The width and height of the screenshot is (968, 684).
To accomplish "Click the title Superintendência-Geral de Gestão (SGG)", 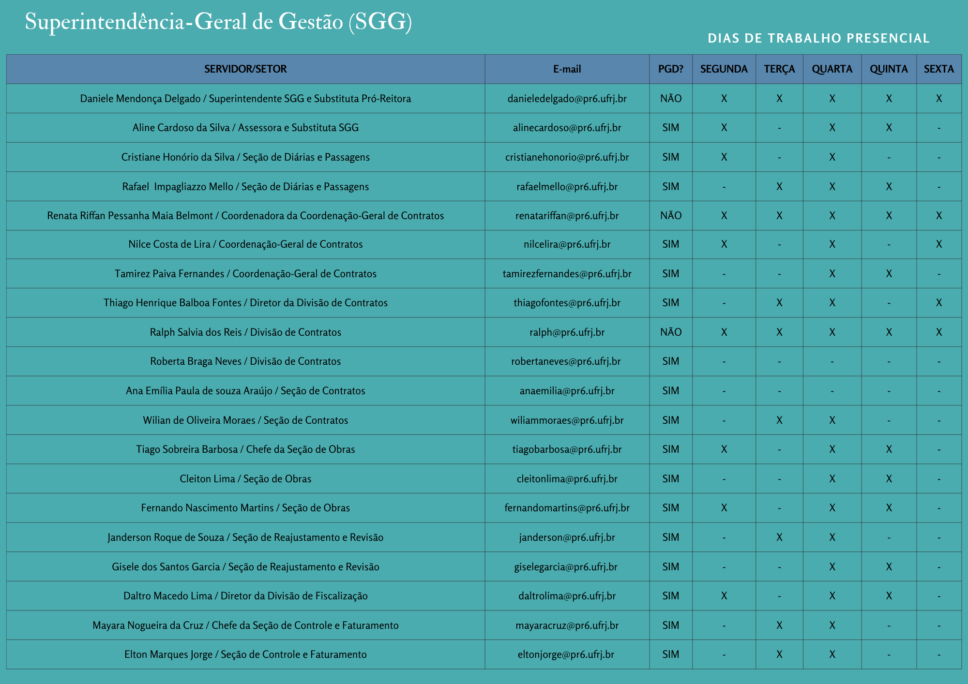I will 218,22.
